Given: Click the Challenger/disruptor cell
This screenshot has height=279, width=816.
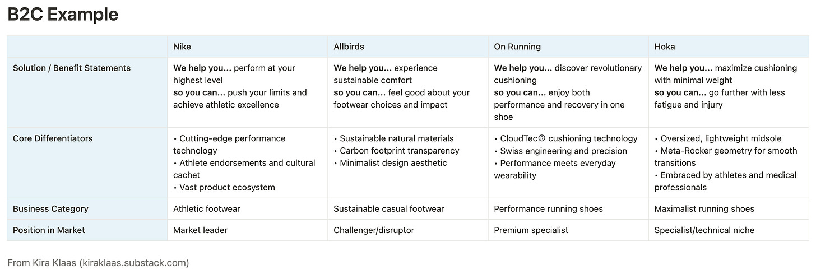Looking at the screenshot, I should click(374, 230).
